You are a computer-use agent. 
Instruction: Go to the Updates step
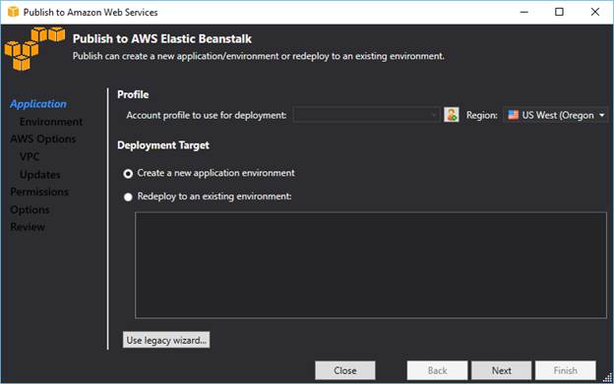(40, 175)
